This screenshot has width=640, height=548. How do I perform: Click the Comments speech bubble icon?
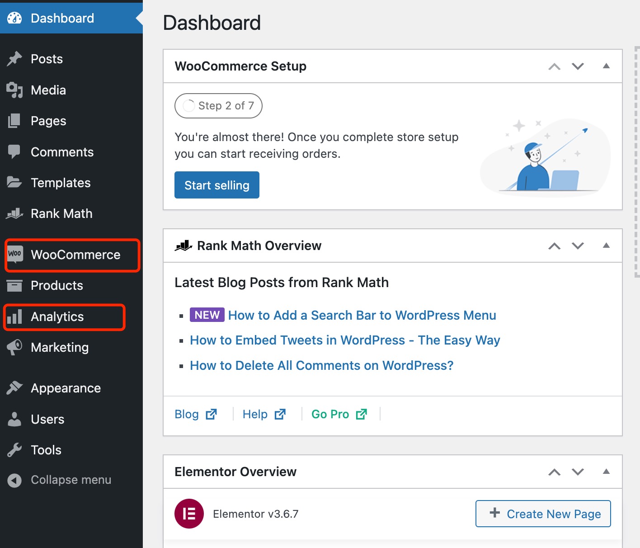[x=14, y=152]
